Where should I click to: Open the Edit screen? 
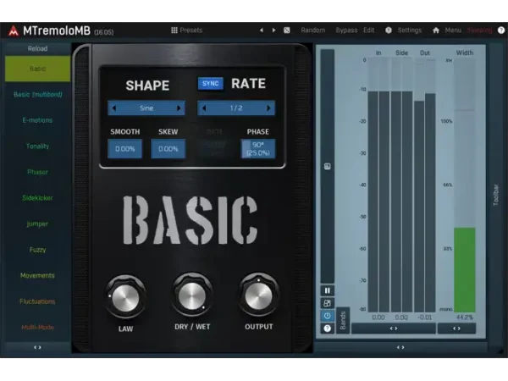(x=368, y=30)
